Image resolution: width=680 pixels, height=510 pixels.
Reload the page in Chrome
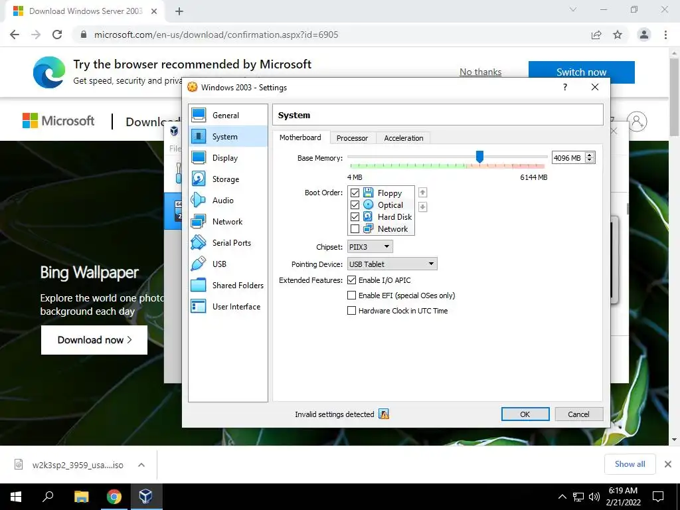[57, 35]
